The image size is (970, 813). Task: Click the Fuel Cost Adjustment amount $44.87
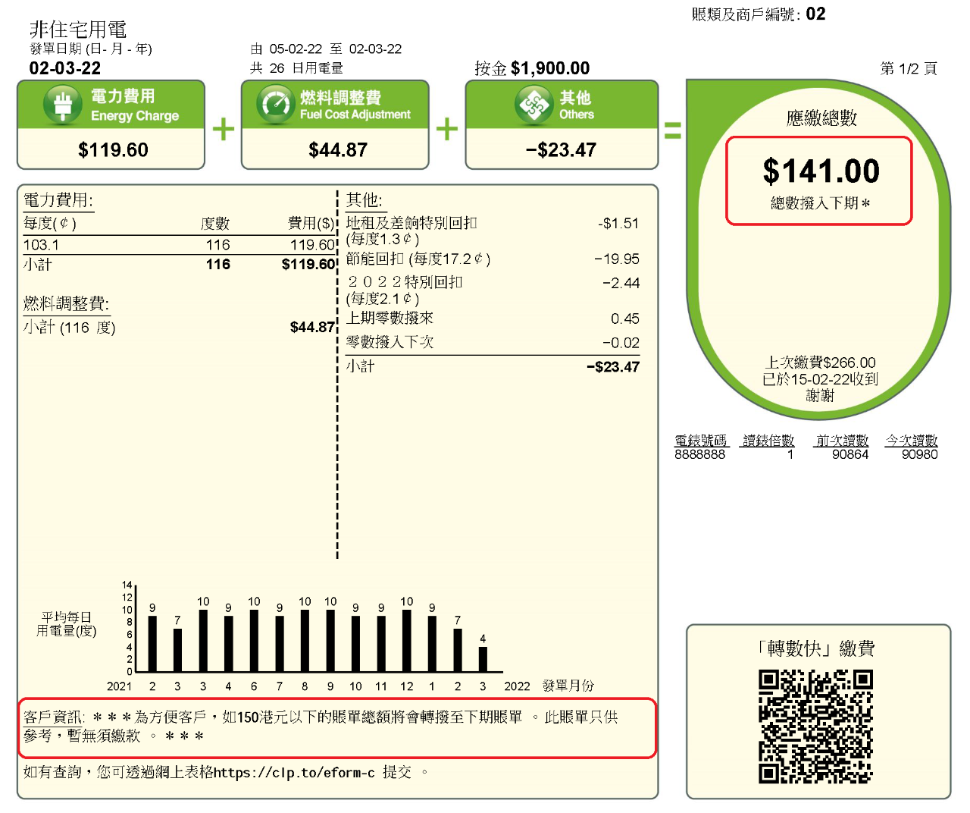pyautogui.click(x=338, y=150)
